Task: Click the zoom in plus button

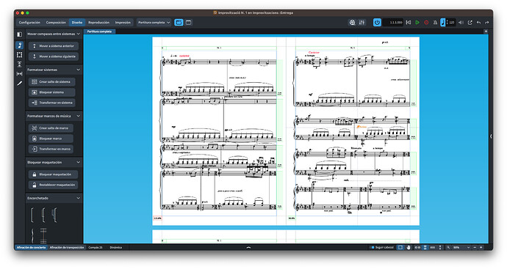Action: point(481,248)
